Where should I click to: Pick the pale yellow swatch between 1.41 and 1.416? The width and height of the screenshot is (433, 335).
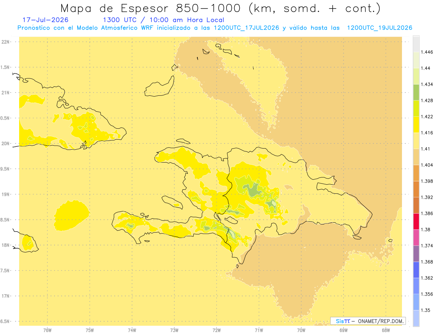pyautogui.click(x=416, y=141)
